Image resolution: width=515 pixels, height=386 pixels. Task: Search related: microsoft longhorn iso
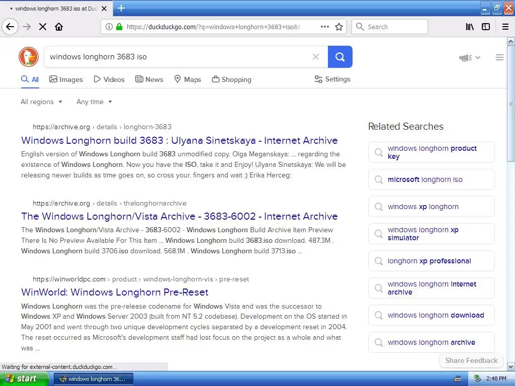tap(431, 179)
